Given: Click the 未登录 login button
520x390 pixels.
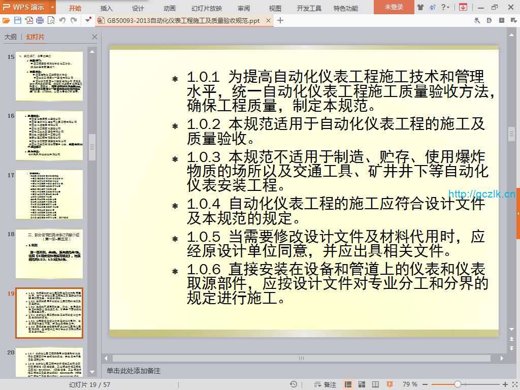Looking at the screenshot, I should [x=394, y=7].
